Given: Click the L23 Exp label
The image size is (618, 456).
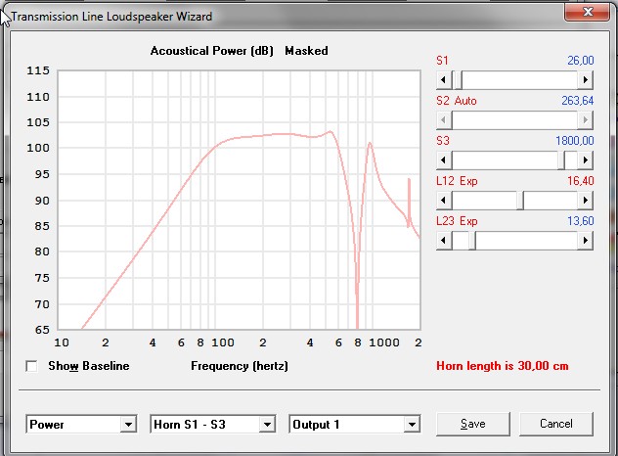Looking at the screenshot, I should point(457,221).
